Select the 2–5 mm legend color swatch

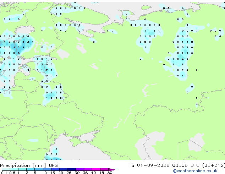(31, 169)
